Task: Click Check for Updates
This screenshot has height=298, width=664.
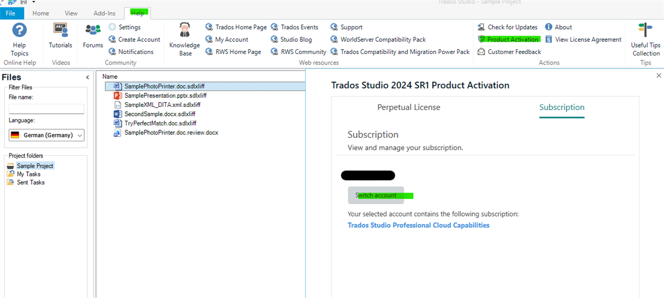Action: pos(507,27)
